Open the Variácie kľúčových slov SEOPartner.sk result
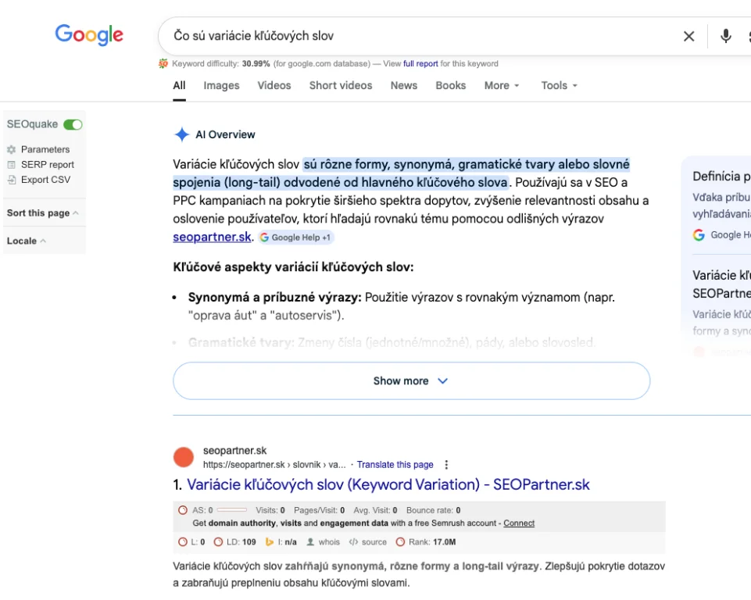The width and height of the screenshot is (751, 600). pyautogui.click(x=388, y=484)
